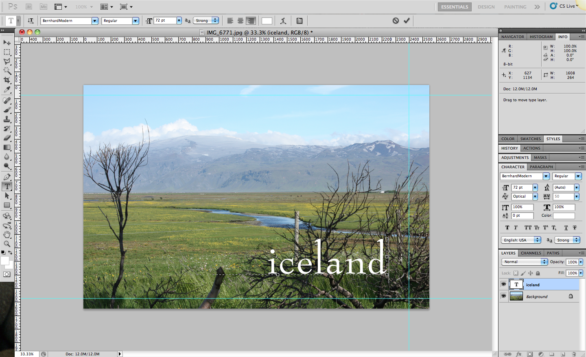Cancel current text edits

point(396,21)
